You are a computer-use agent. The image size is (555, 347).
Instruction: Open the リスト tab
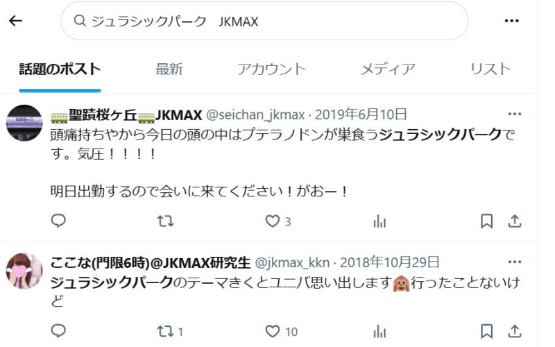point(490,69)
